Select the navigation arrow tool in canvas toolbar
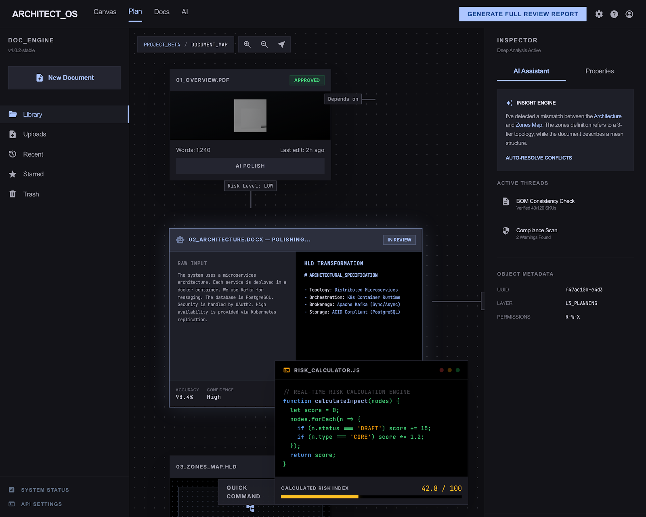Screen dimensions: 646x517 [x=281, y=44]
